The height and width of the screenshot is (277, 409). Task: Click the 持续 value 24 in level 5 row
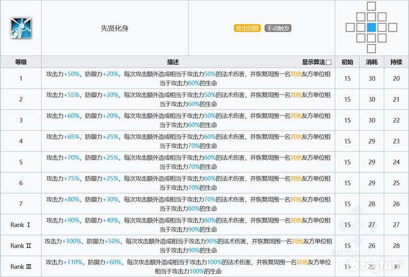click(396, 162)
